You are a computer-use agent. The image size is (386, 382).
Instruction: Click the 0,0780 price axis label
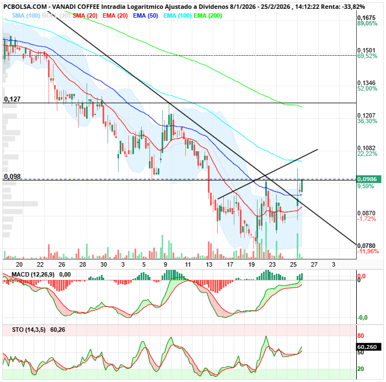tap(366, 246)
